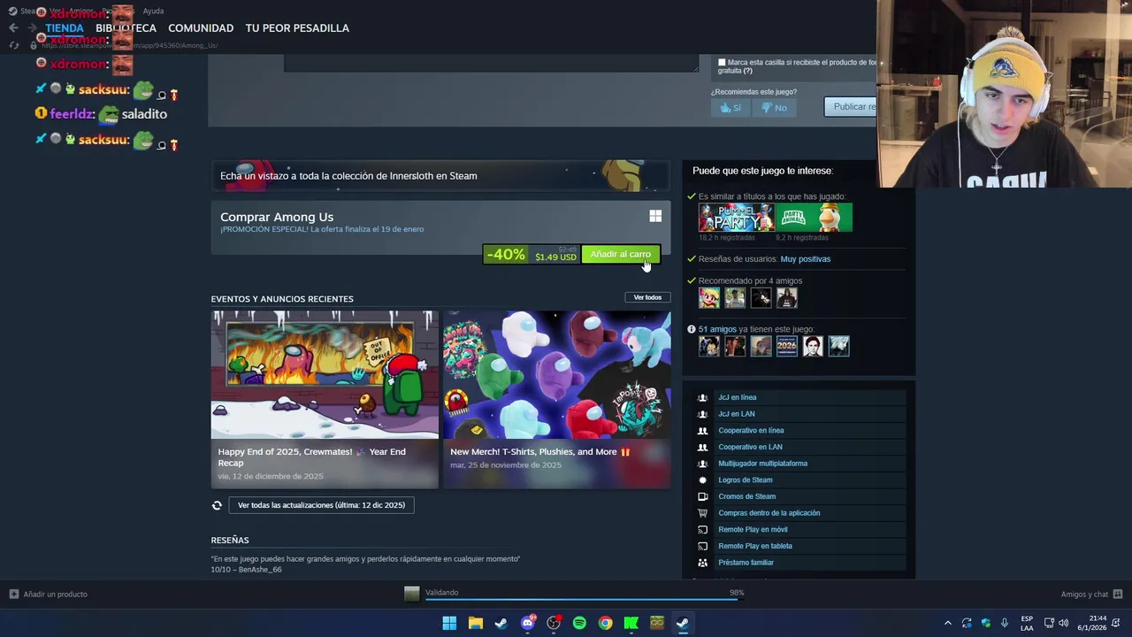
Task: Click first avatar in friends who own game
Action: 709,346
